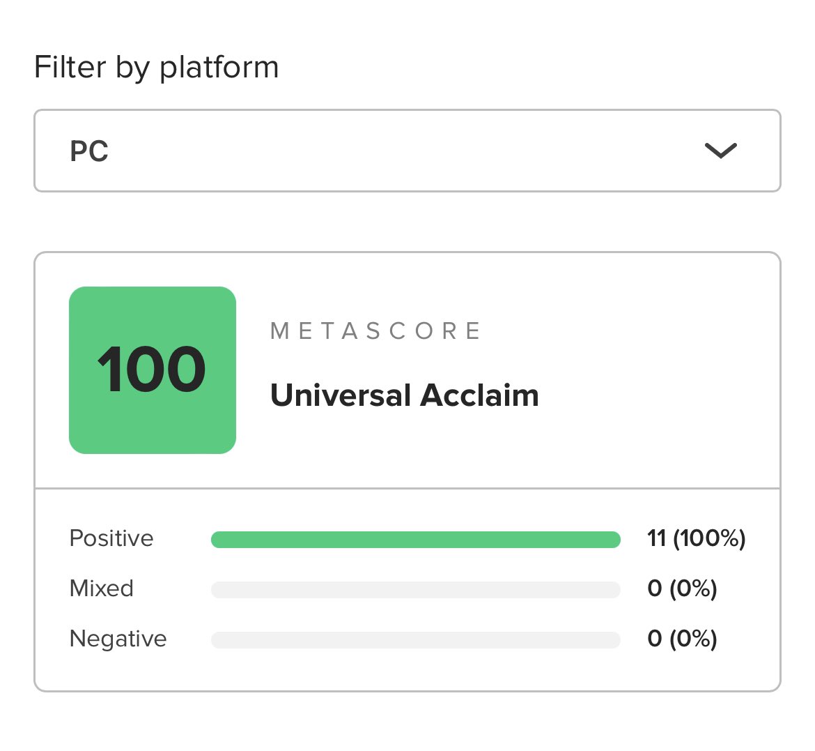Click the divider line under Universal Acclaim
The height and width of the screenshot is (751, 815).
point(407,488)
